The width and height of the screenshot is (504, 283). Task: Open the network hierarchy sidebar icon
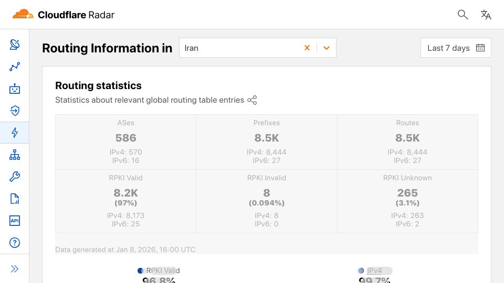click(x=15, y=155)
